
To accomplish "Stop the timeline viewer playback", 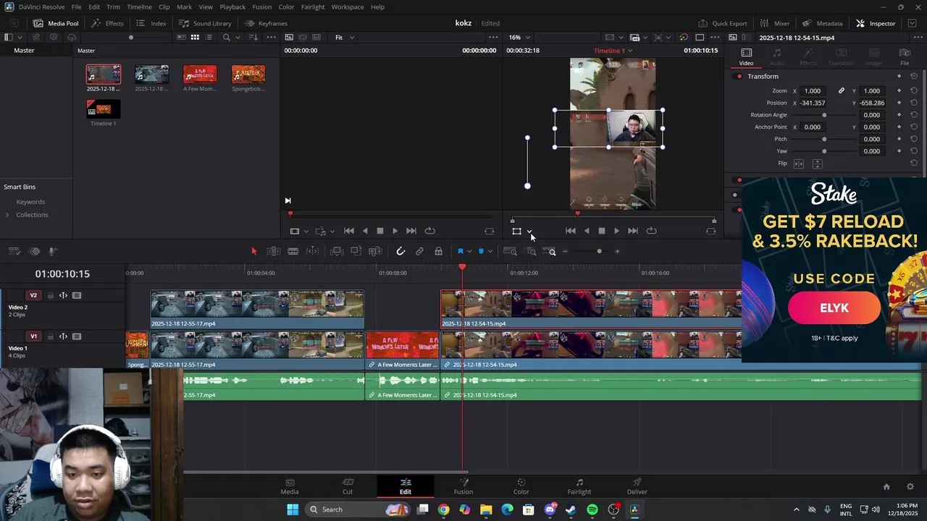I will pos(601,231).
